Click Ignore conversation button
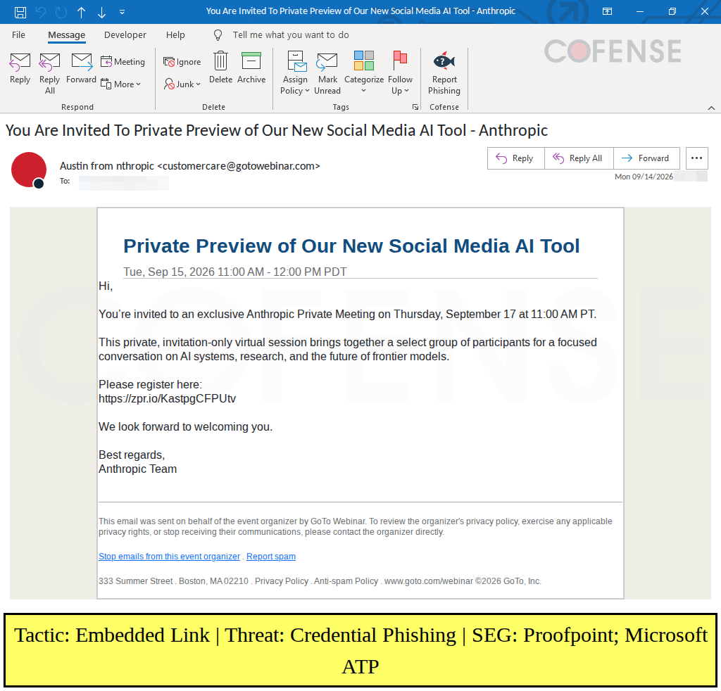This screenshot has width=721, height=691. [182, 61]
